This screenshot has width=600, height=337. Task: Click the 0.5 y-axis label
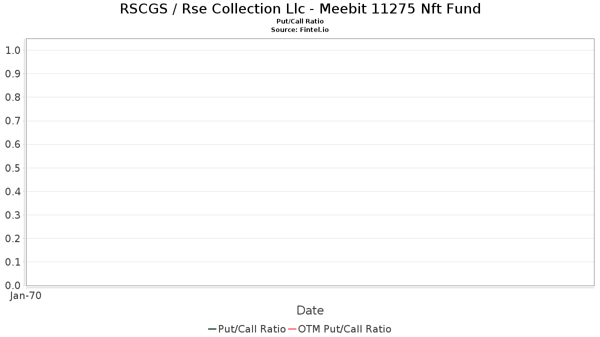coord(12,168)
